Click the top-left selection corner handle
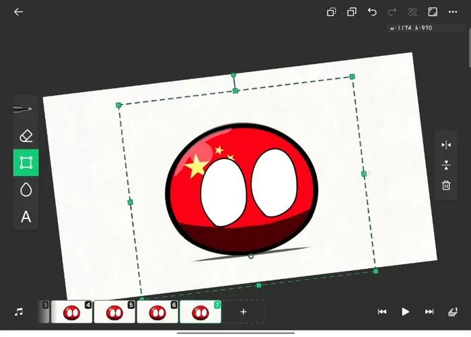471x337 pixels. (x=118, y=105)
